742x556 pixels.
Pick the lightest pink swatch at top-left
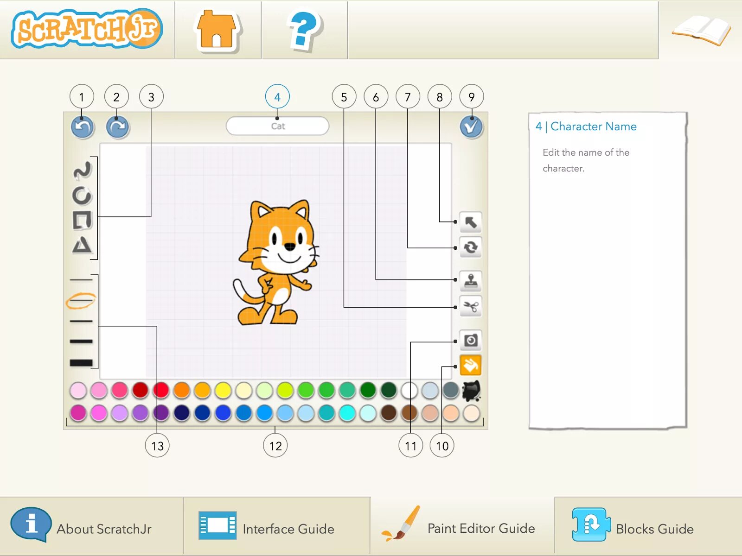(x=78, y=390)
